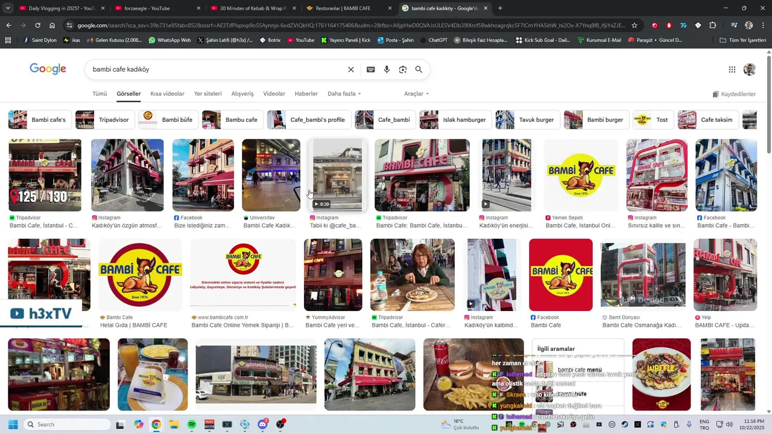Open a new browser tab

[500, 8]
